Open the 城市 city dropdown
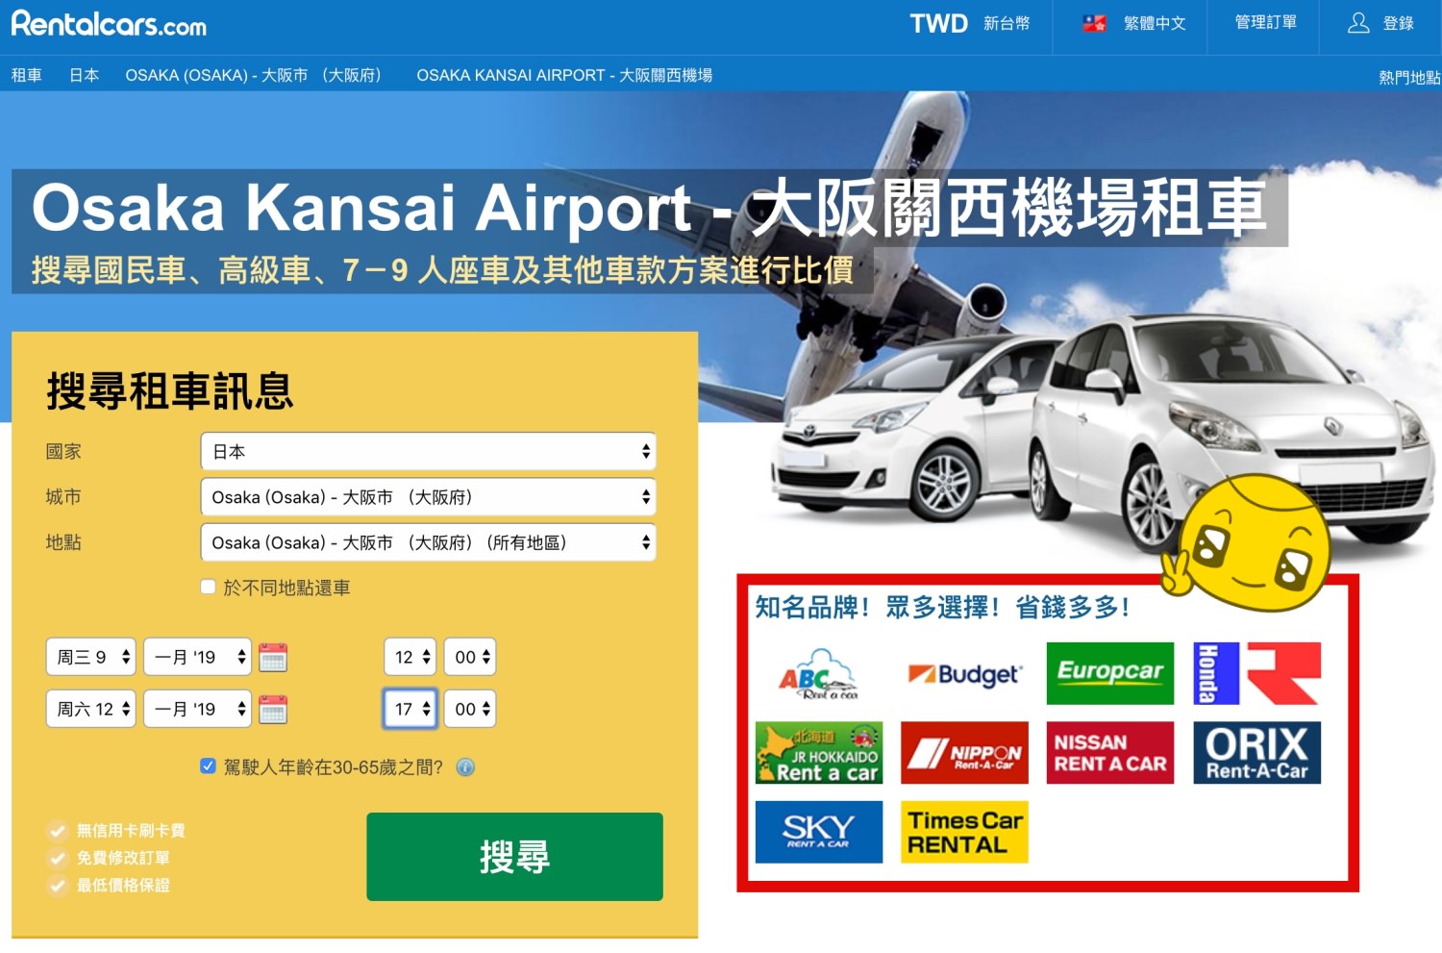This screenshot has height=953, width=1442. point(428,497)
